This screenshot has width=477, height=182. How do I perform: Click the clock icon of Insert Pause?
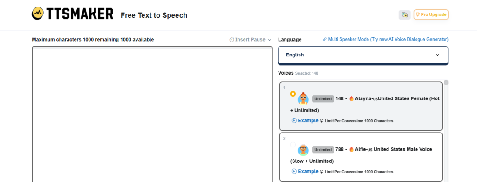pyautogui.click(x=232, y=40)
